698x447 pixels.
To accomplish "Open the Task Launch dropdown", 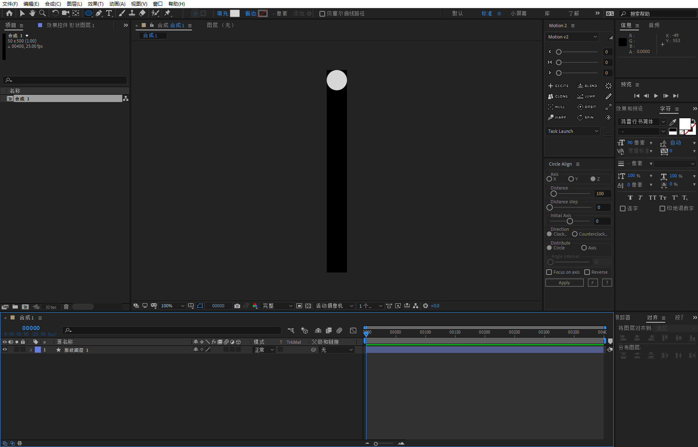I will pos(572,131).
